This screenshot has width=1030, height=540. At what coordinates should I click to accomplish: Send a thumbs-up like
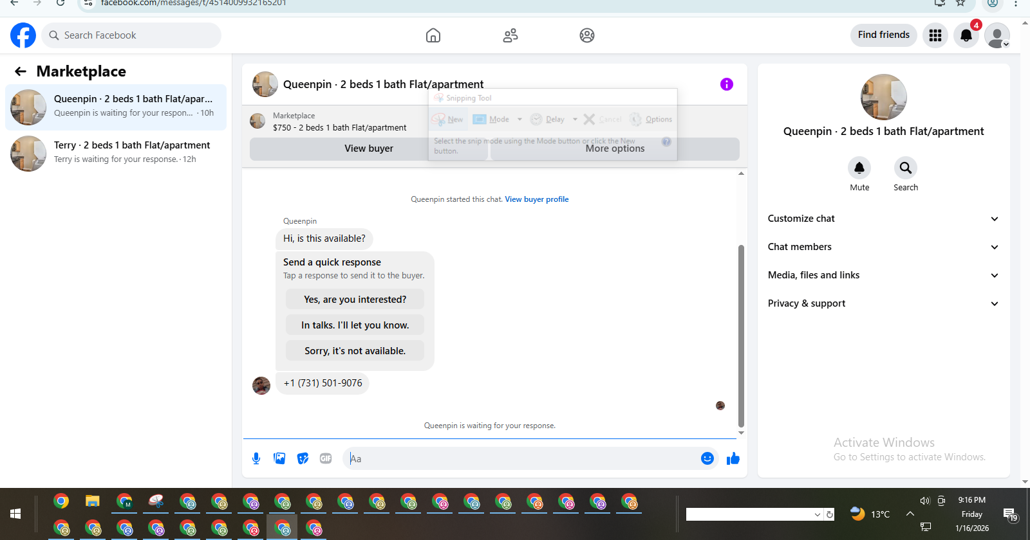[733, 458]
